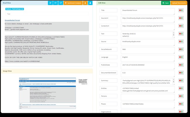The height and width of the screenshot is (117, 190).
Task: Click the Entities value field
Action: coord(148,90)
